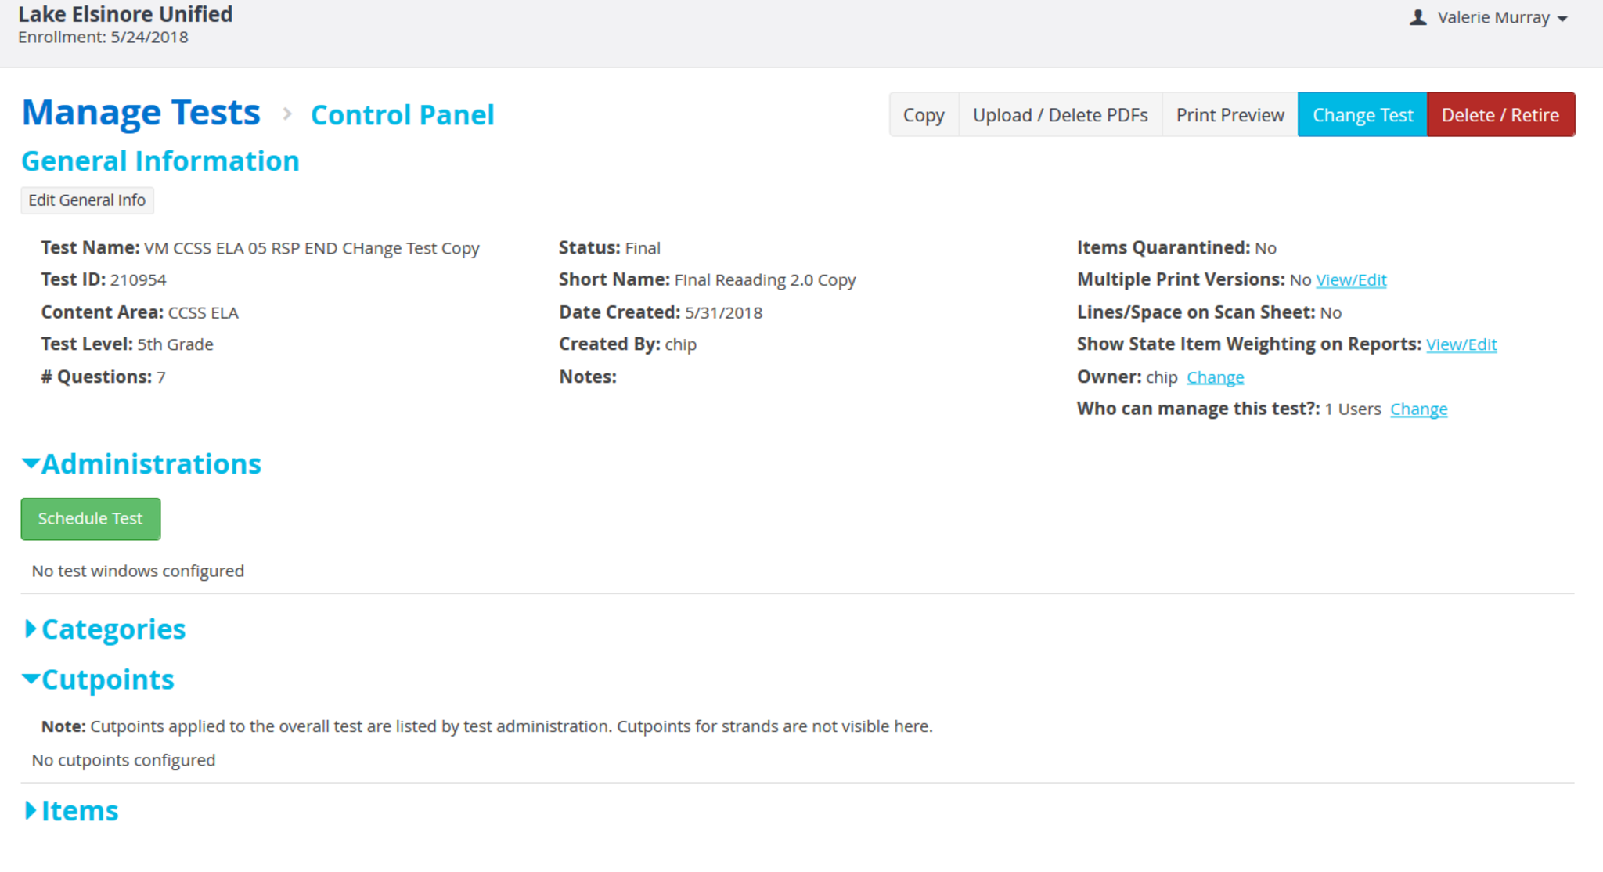Open Upload / Delete PDFs
Viewport: 1603px width, 872px height.
click(1060, 115)
